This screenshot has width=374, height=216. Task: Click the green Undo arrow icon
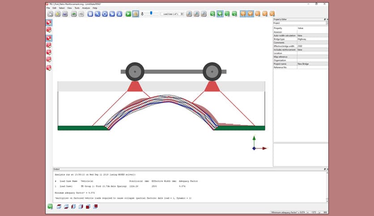(74, 14)
